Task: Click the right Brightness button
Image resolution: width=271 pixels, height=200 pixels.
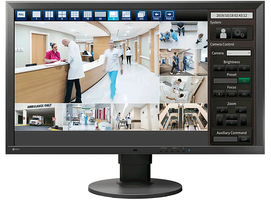Action: [x=244, y=68]
